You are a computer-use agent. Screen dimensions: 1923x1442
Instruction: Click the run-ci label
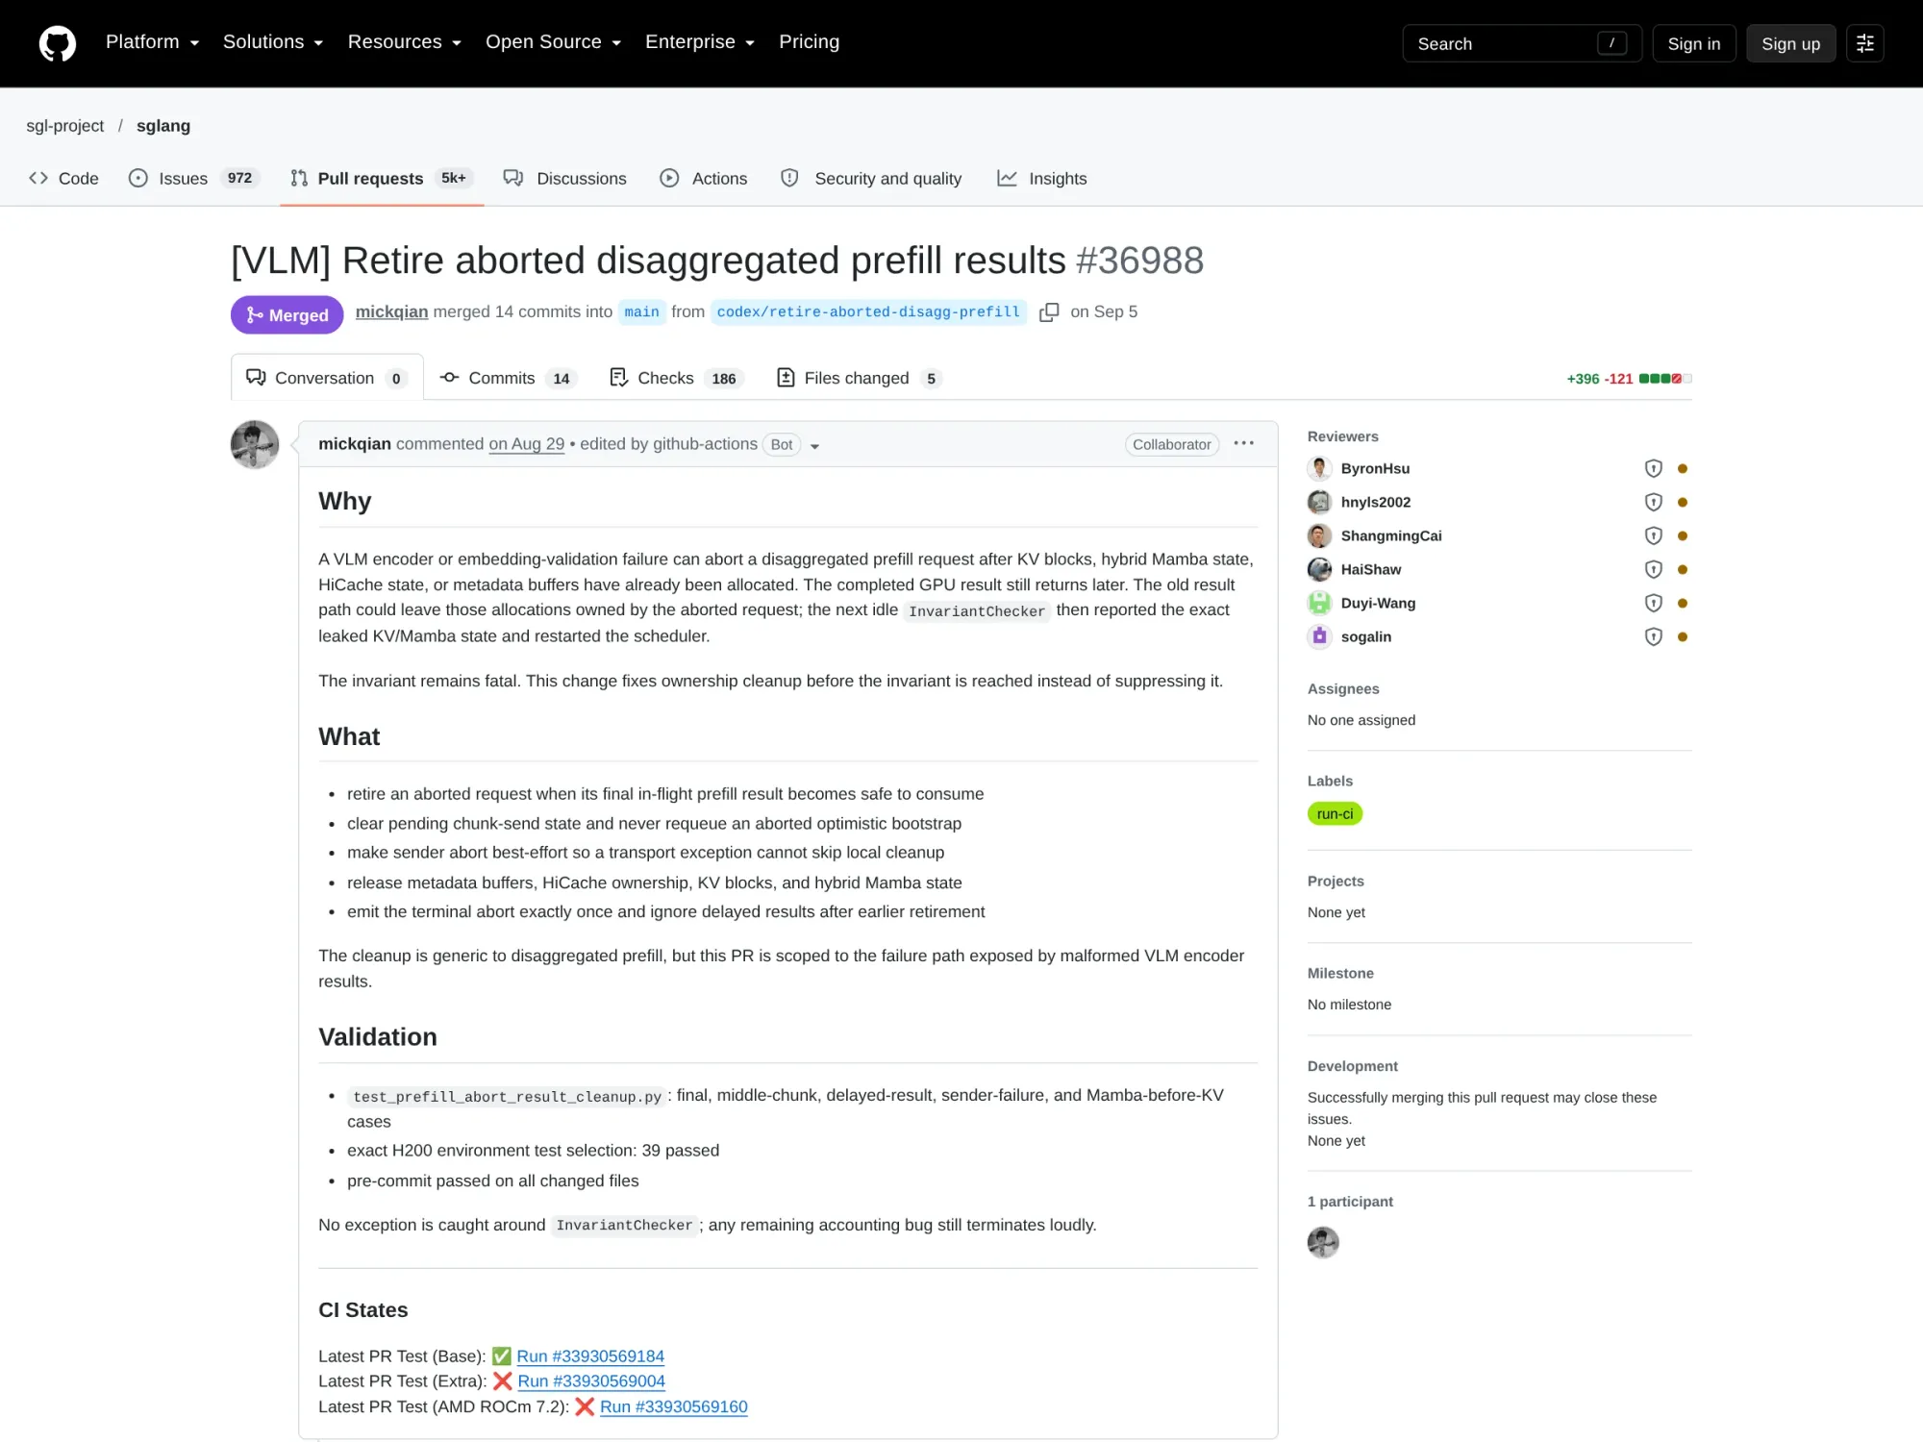click(x=1335, y=814)
